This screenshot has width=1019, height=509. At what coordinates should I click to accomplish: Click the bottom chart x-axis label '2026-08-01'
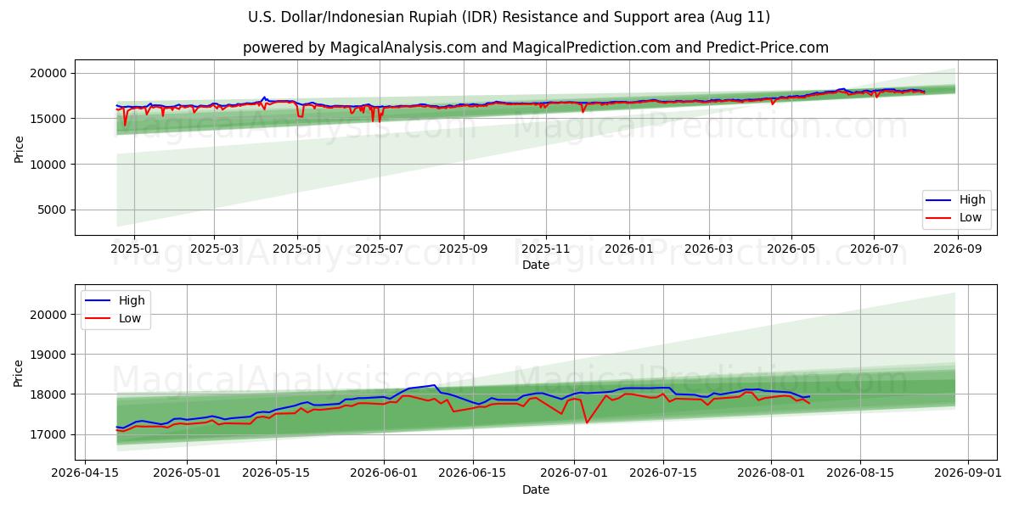point(771,473)
